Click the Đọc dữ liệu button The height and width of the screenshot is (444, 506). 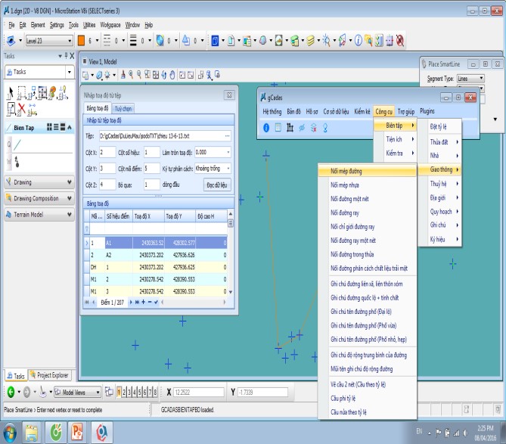(216, 185)
